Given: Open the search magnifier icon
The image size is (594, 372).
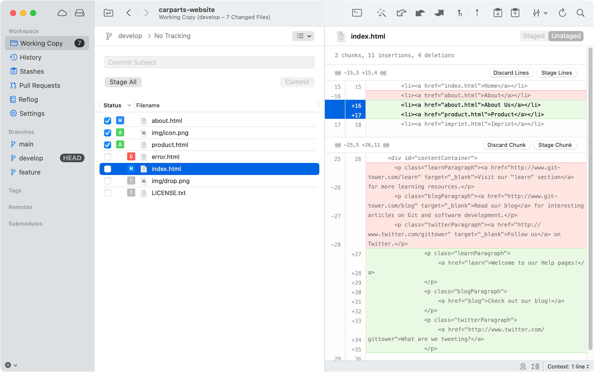Looking at the screenshot, I should (x=580, y=13).
